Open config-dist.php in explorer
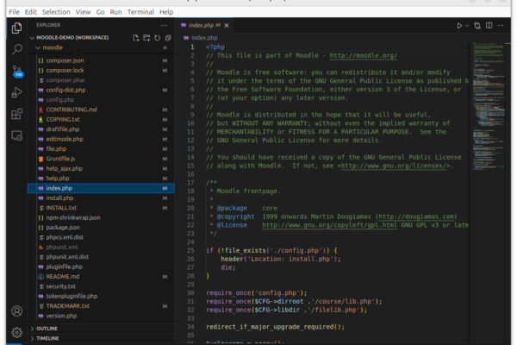517x345 pixels. 101,90
